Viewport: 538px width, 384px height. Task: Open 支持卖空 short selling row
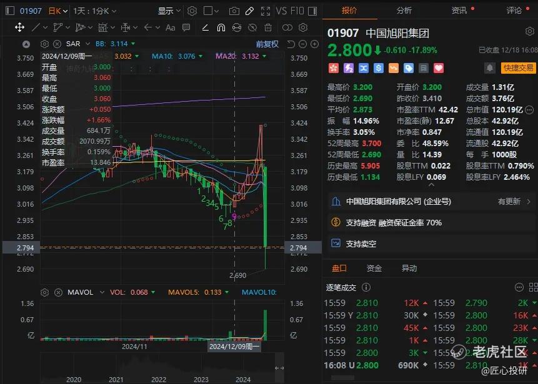coord(431,244)
